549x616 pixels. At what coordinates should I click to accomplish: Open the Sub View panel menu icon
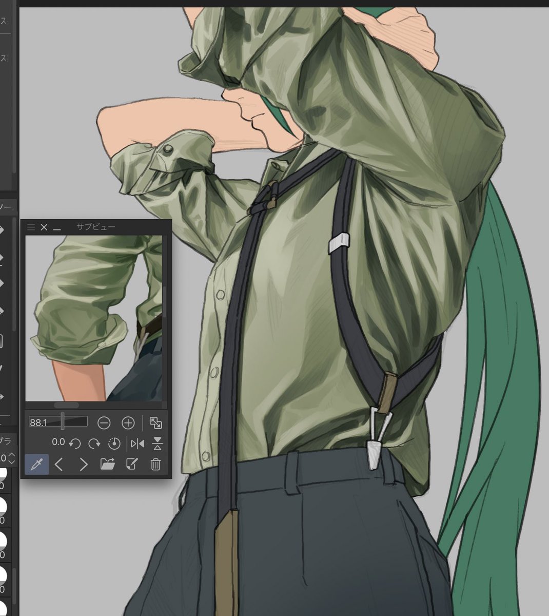pyautogui.click(x=31, y=227)
